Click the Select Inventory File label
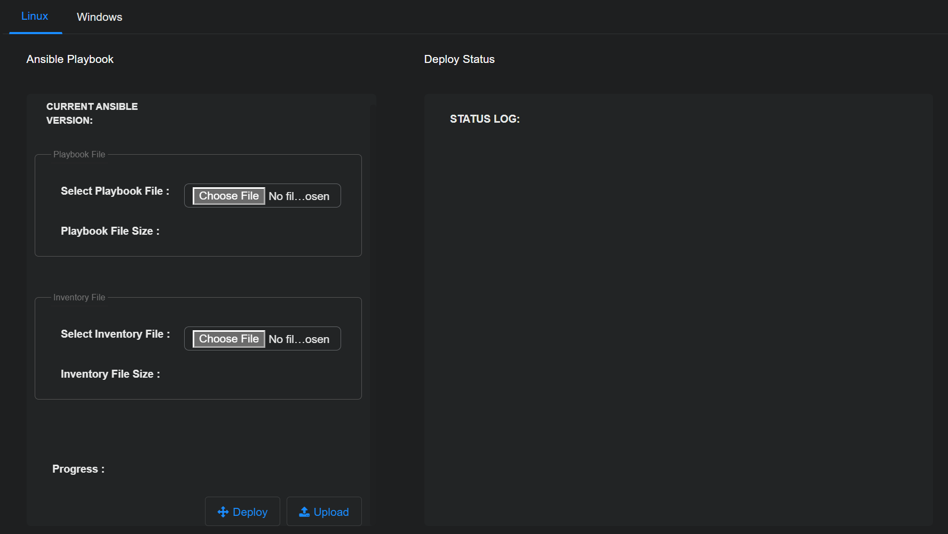 click(x=115, y=334)
